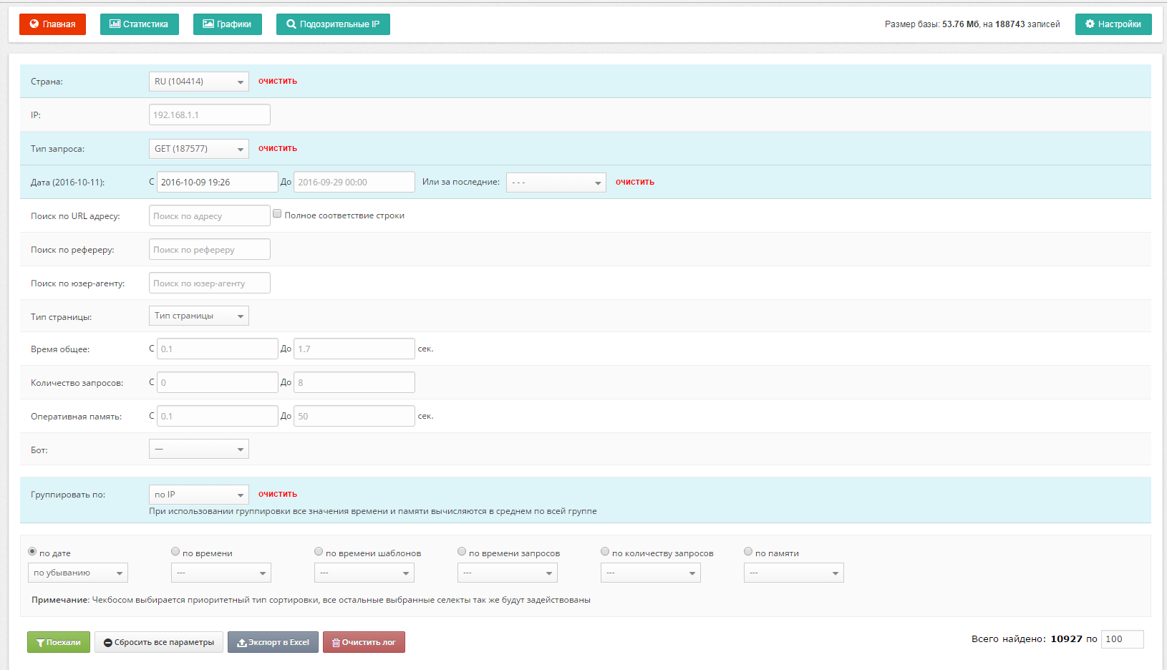Open the Графики image section
Screen dimensions: 1167x670
click(x=227, y=24)
